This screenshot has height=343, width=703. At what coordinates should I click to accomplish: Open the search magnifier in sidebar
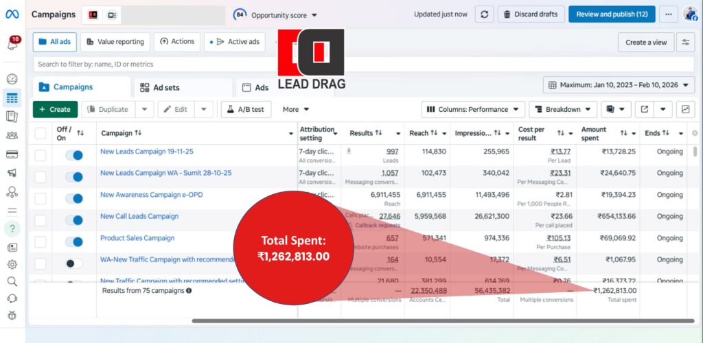coord(12,281)
